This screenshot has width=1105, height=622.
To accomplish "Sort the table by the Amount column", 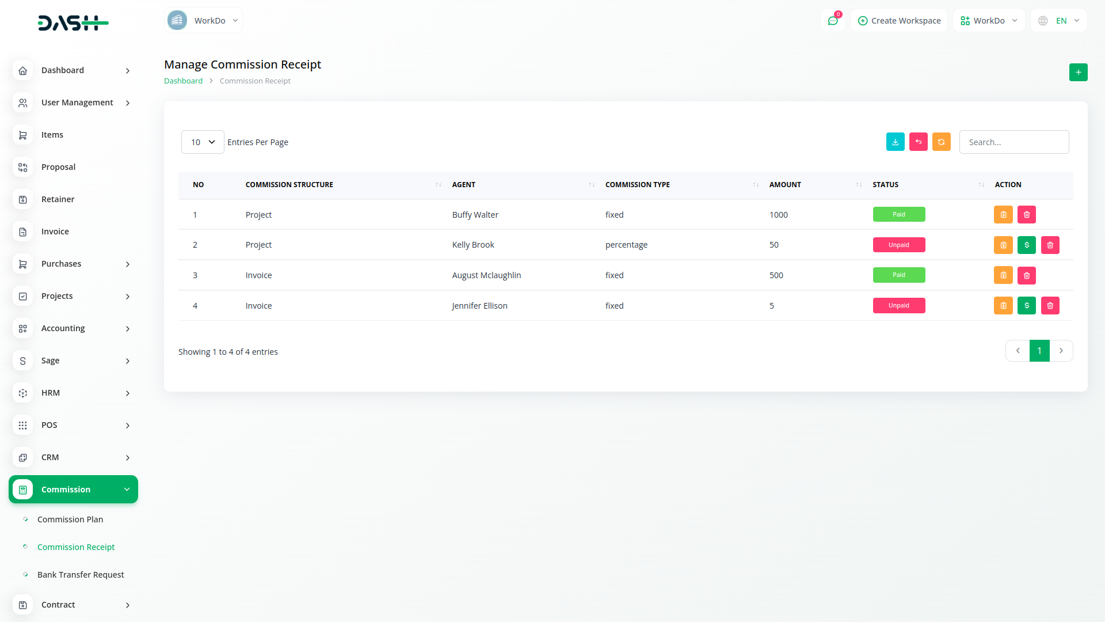I will [x=785, y=185].
